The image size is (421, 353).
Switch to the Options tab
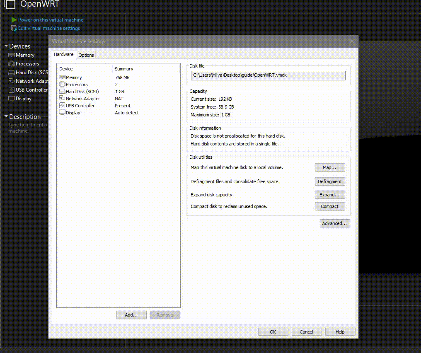pos(86,55)
